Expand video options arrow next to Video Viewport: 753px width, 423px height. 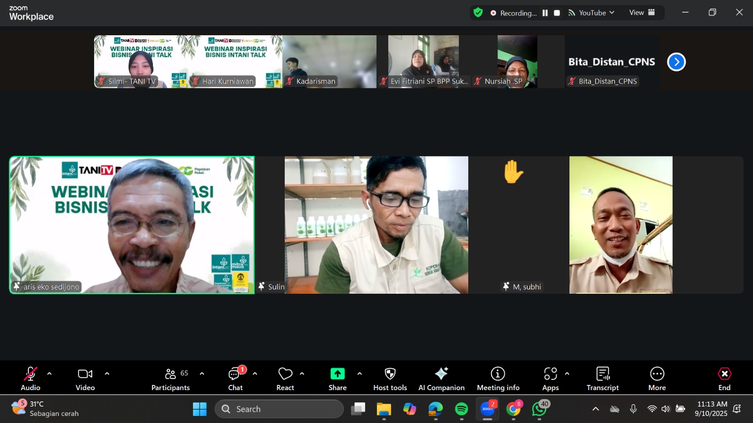point(107,374)
